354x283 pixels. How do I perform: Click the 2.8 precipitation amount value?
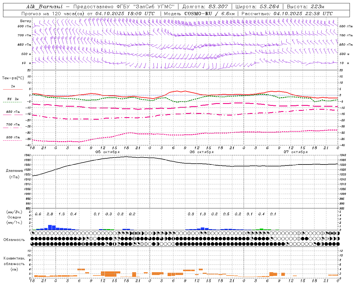(x=50, y=214)
